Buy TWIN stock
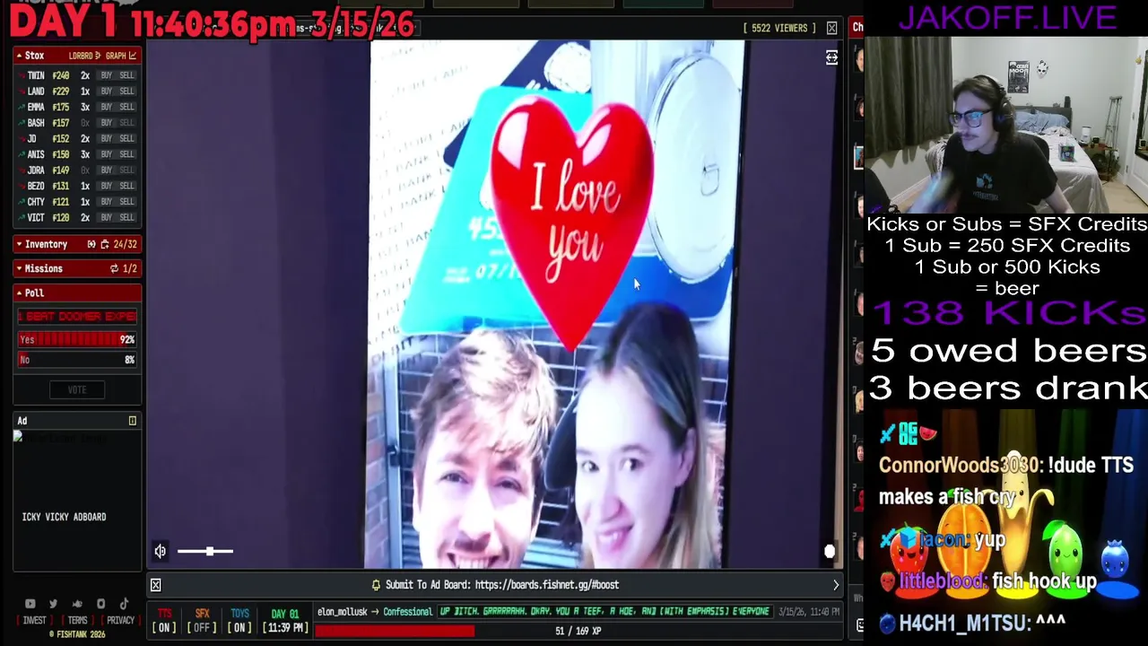Viewport: 1148px width, 646px height. pyautogui.click(x=106, y=75)
